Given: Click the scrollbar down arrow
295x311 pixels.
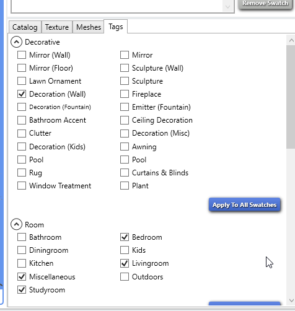Looking at the screenshot, I should click(x=291, y=300).
